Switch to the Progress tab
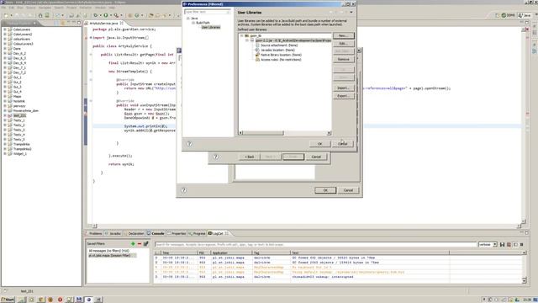Screen dimensions: 538x303 click(197, 234)
